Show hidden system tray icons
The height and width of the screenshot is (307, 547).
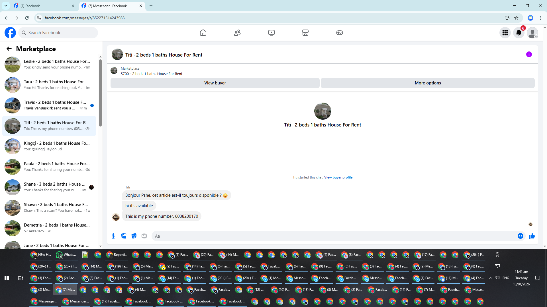(490, 278)
